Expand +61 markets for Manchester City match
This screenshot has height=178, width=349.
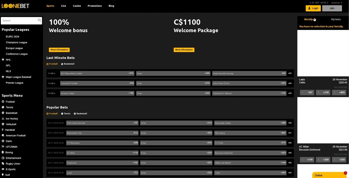[290, 133]
